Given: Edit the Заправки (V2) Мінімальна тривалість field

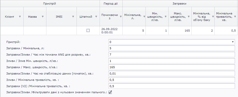Looking at the screenshot, I should [172, 86].
